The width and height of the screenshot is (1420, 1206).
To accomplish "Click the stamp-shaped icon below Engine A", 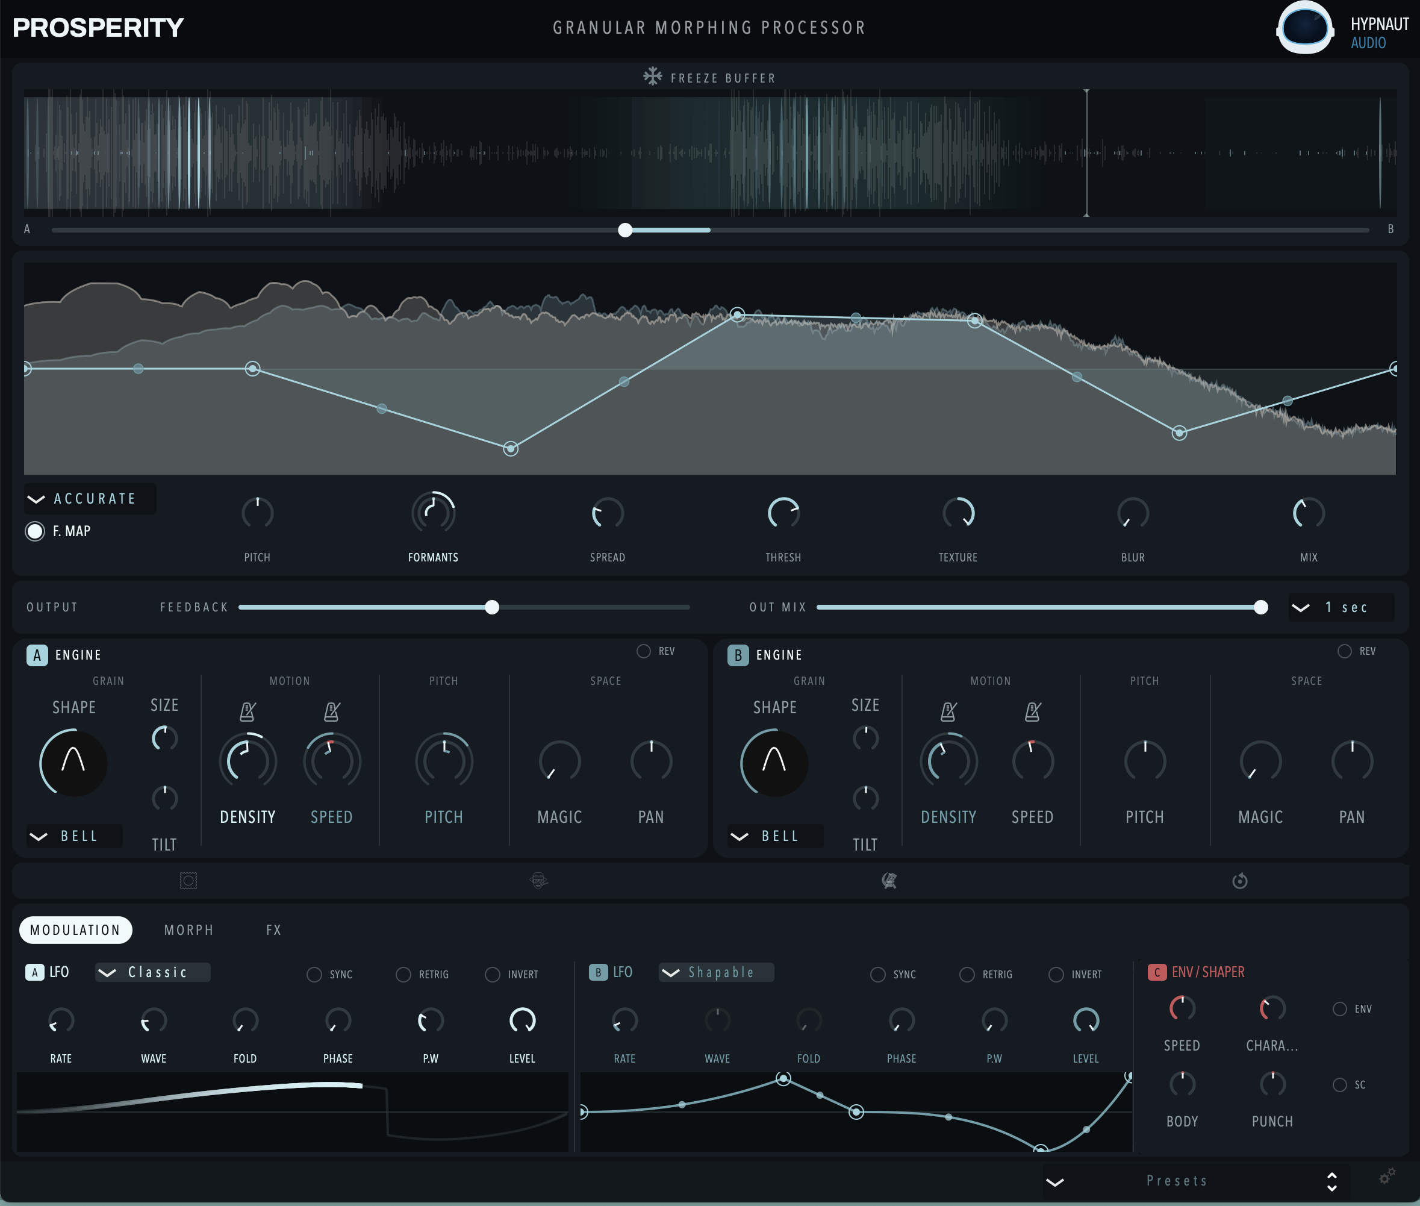I will pos(188,881).
